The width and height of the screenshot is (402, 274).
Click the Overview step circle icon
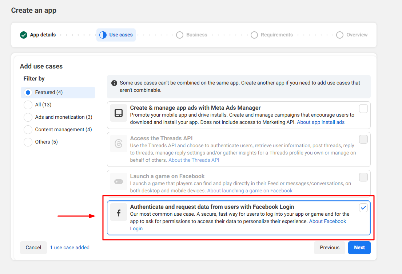coord(340,35)
